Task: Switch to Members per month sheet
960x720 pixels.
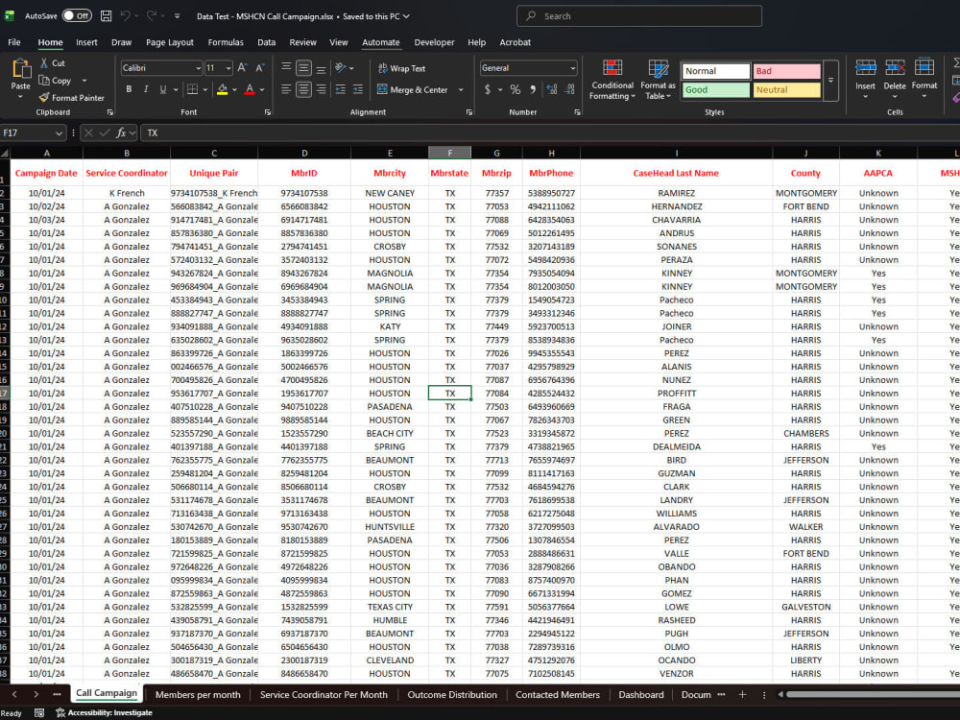Action: [x=198, y=694]
